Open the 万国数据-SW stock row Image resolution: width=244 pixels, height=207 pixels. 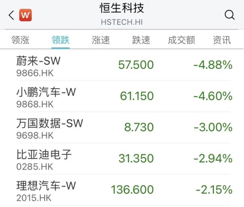[124, 128]
